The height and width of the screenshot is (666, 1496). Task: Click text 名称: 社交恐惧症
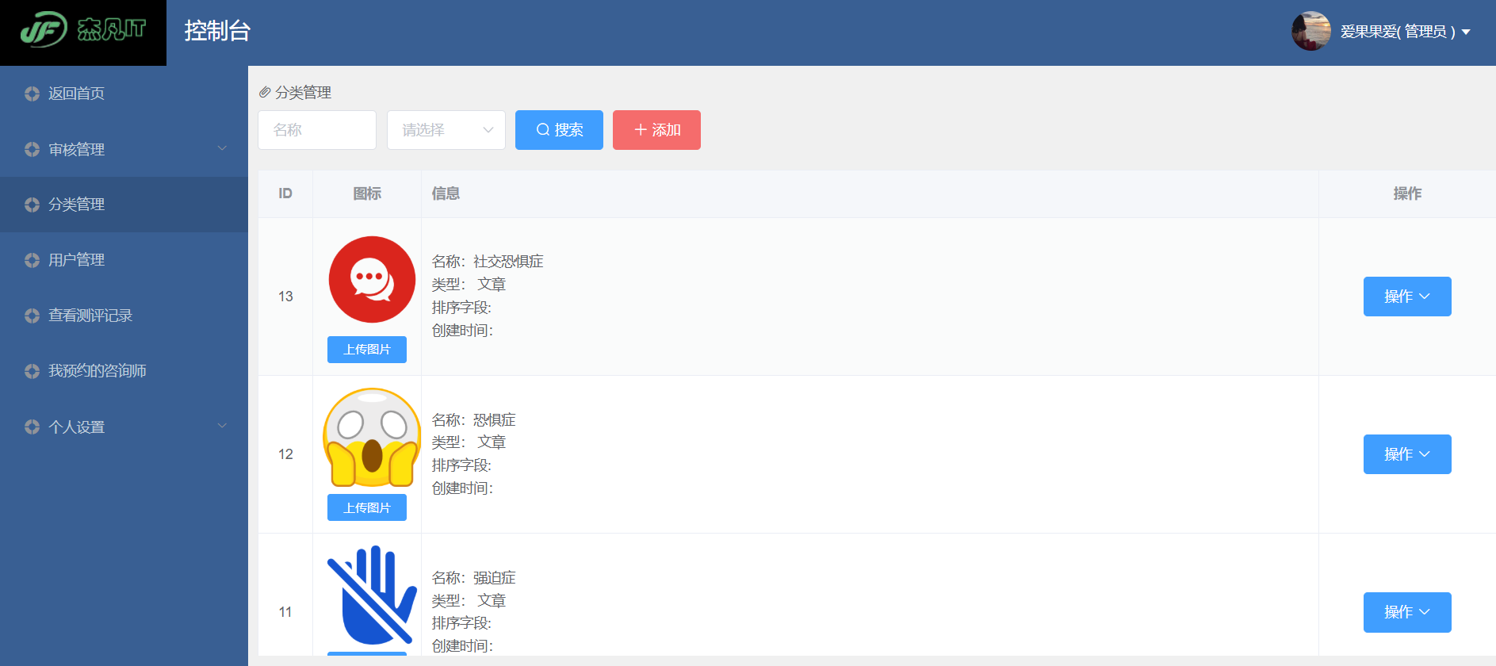(488, 262)
